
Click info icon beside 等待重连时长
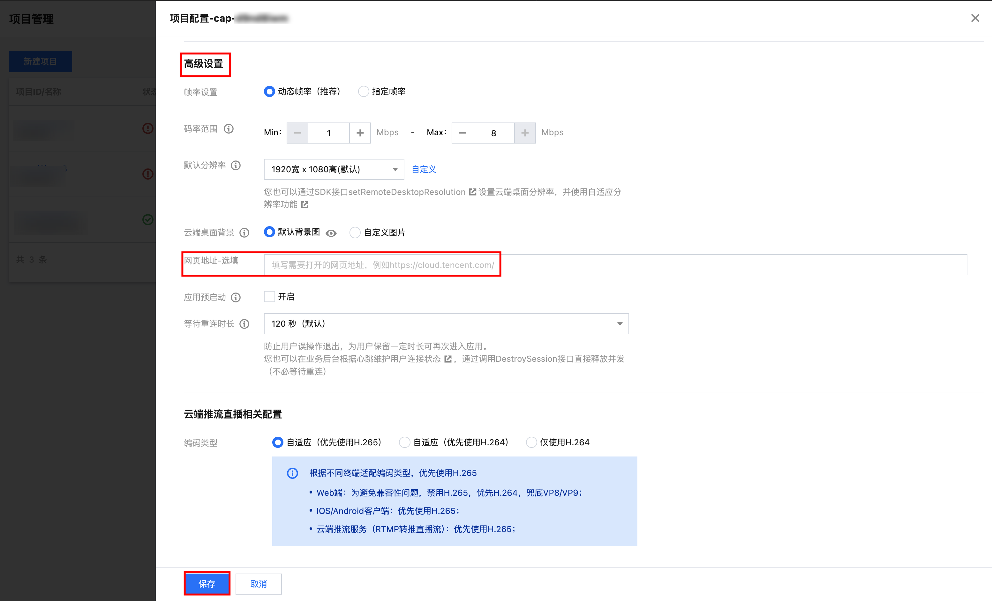(x=244, y=324)
